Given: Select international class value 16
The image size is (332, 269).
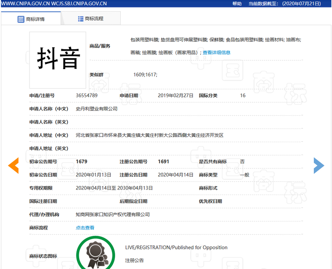Looking at the screenshot, I should tap(243, 96).
